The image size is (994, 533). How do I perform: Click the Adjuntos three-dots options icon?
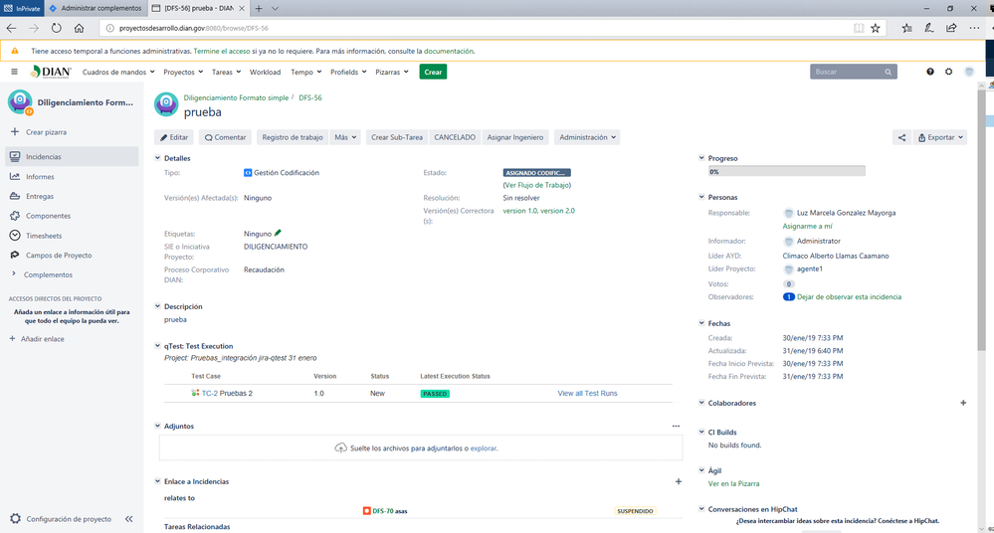[x=676, y=426]
